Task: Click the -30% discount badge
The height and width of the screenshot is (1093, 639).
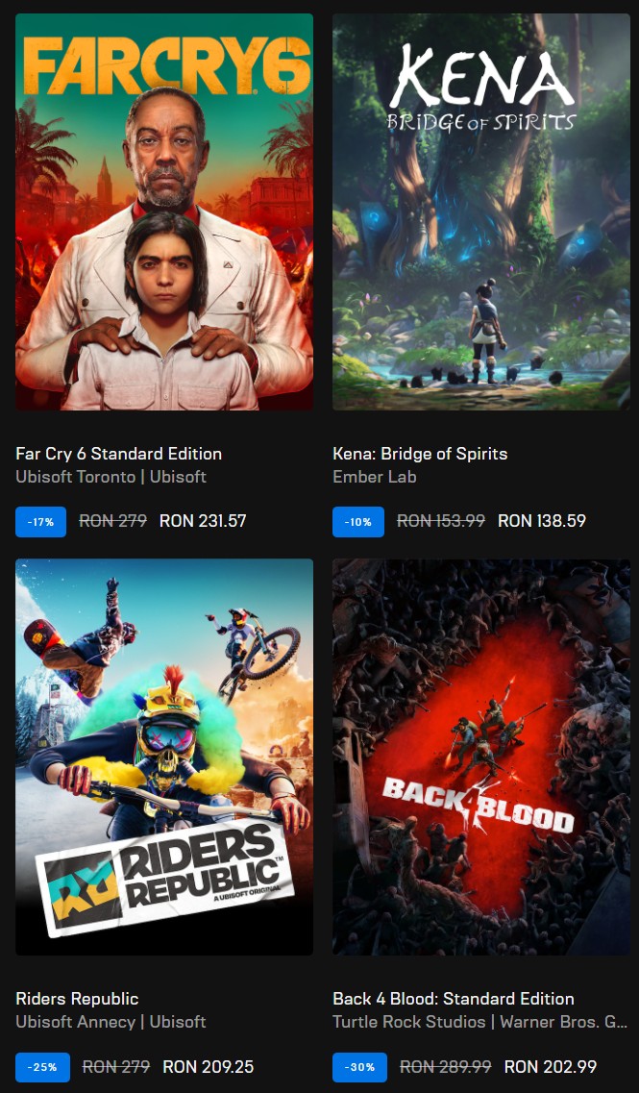Action: pyautogui.click(x=359, y=1067)
